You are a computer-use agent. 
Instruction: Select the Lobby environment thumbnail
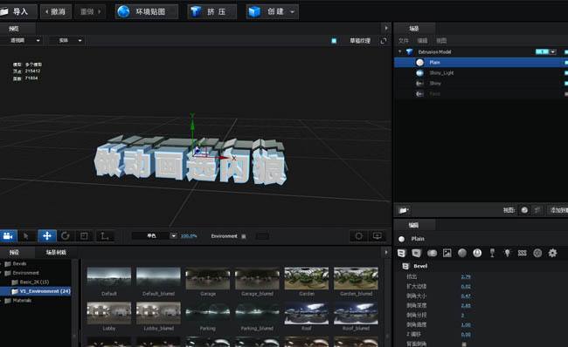coord(109,313)
